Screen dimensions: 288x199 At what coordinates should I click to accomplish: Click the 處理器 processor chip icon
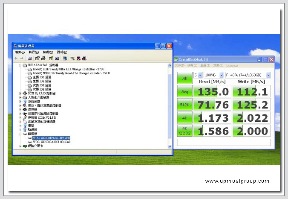click(x=25, y=109)
